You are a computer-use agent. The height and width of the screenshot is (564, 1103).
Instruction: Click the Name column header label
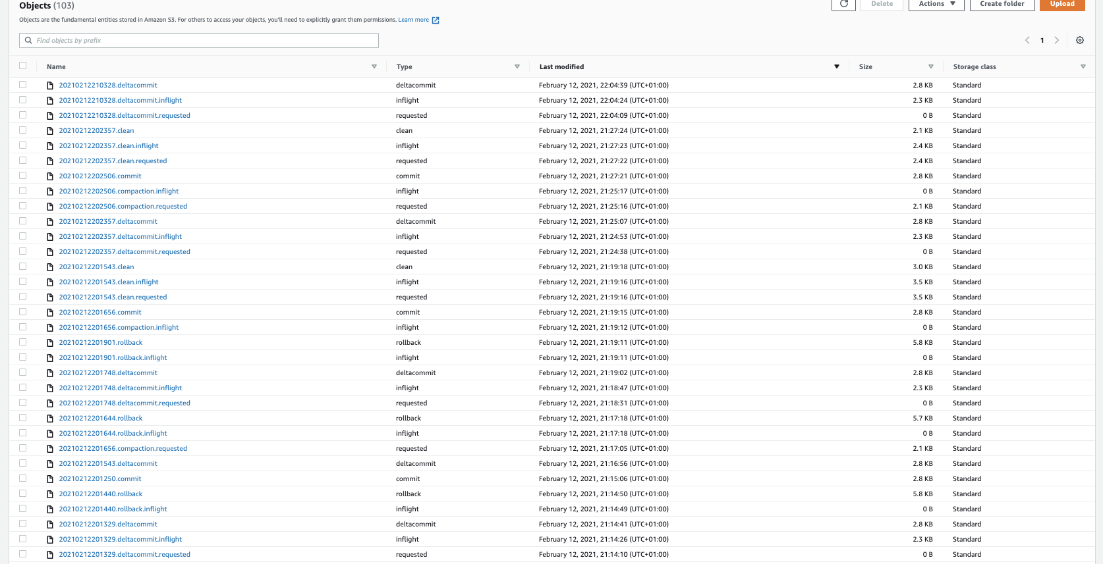[x=56, y=67]
